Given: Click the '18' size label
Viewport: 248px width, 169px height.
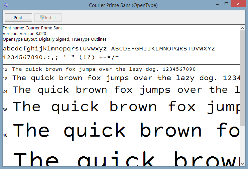Looking at the screenshot, I should click(5, 78).
